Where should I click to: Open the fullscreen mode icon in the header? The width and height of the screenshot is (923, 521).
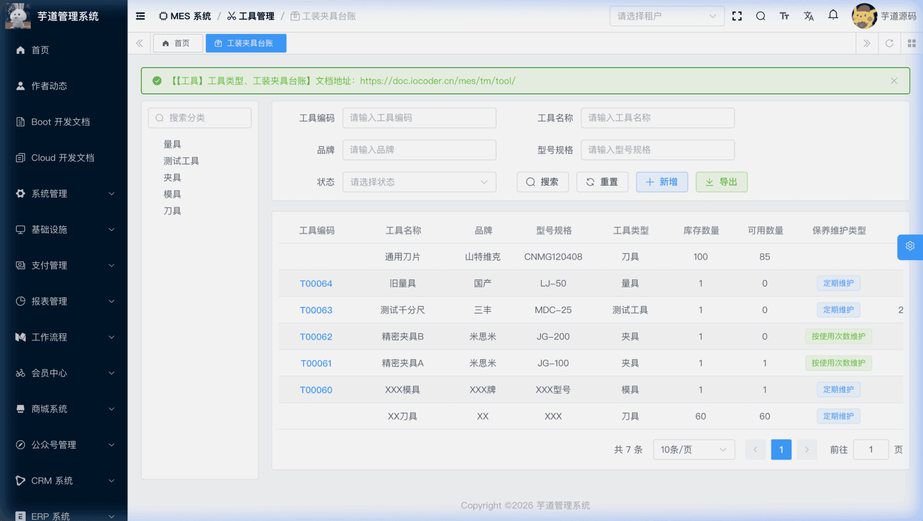(737, 16)
